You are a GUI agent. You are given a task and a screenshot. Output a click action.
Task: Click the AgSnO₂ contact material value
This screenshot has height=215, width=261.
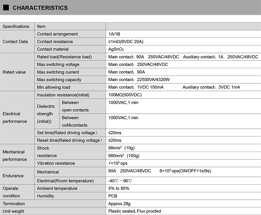(116, 49)
